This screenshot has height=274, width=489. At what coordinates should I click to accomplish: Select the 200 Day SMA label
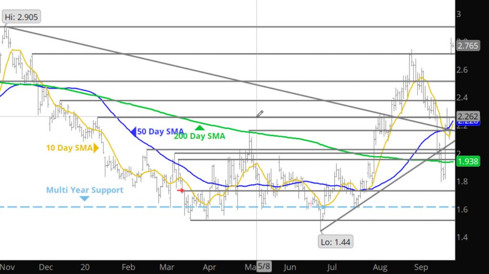click(200, 136)
